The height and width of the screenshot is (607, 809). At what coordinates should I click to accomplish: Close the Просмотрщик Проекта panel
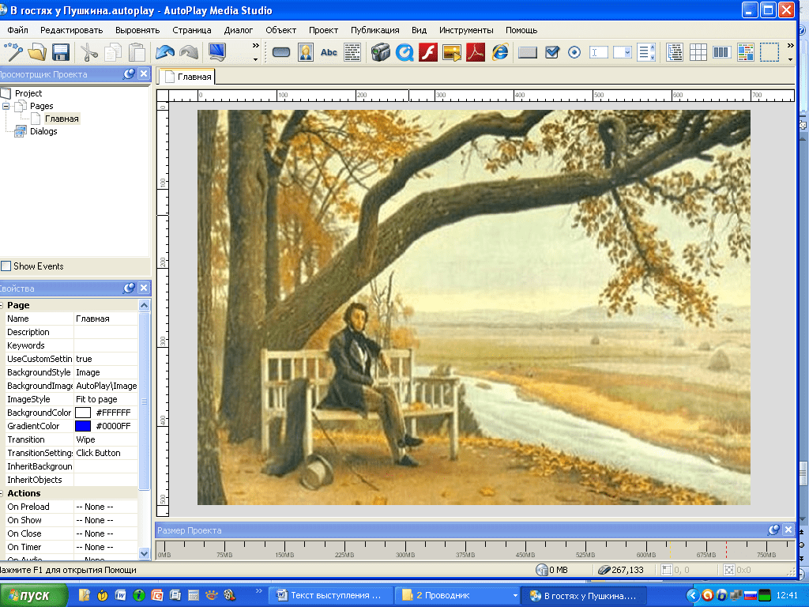pyautogui.click(x=144, y=74)
